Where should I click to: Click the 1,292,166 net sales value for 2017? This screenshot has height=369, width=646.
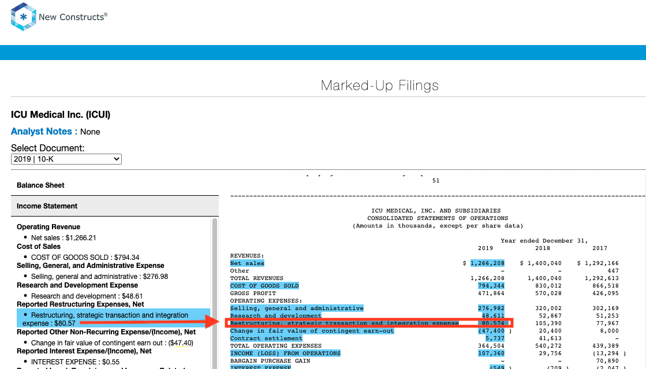point(602,263)
